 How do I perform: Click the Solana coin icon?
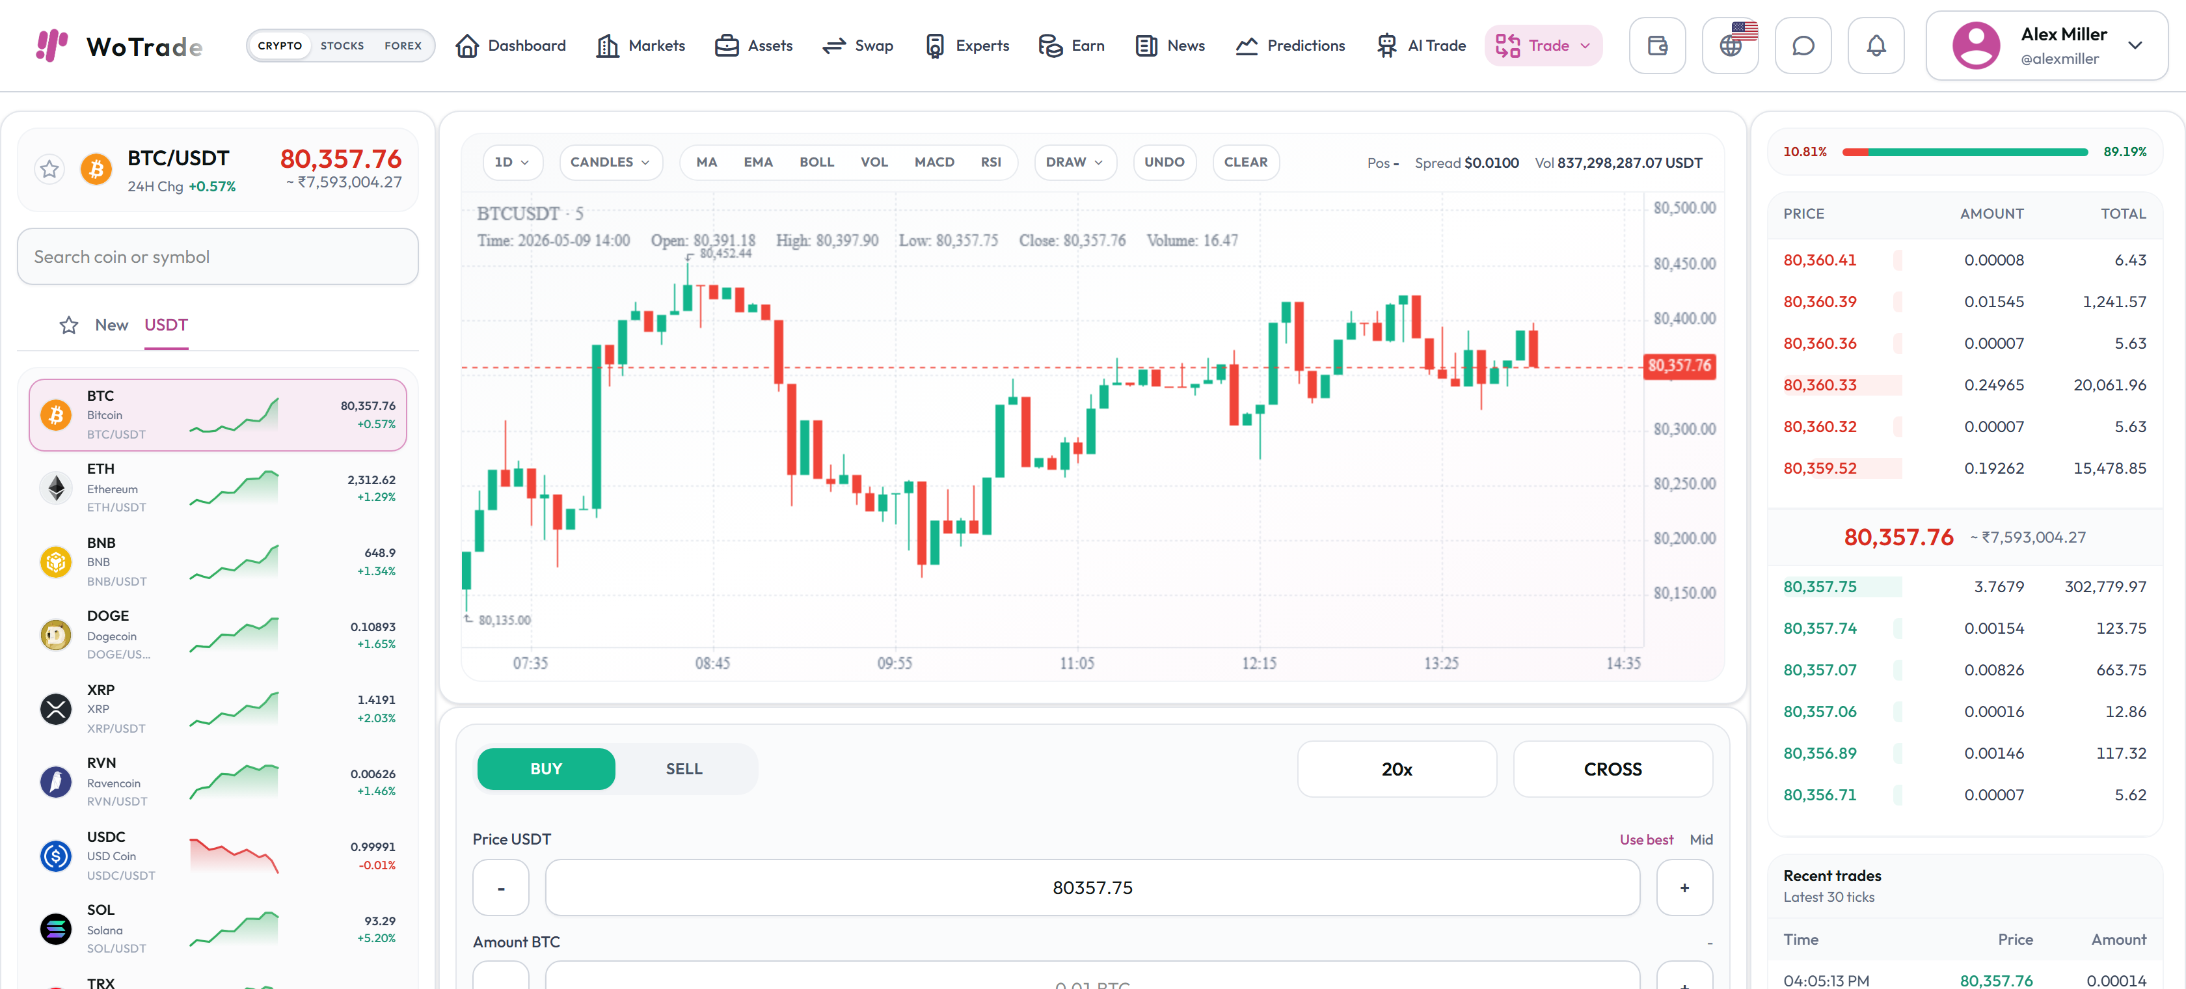(x=56, y=928)
